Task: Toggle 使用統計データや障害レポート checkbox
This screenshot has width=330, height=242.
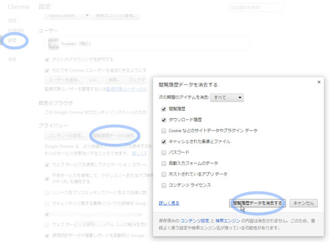Action: coord(47,235)
